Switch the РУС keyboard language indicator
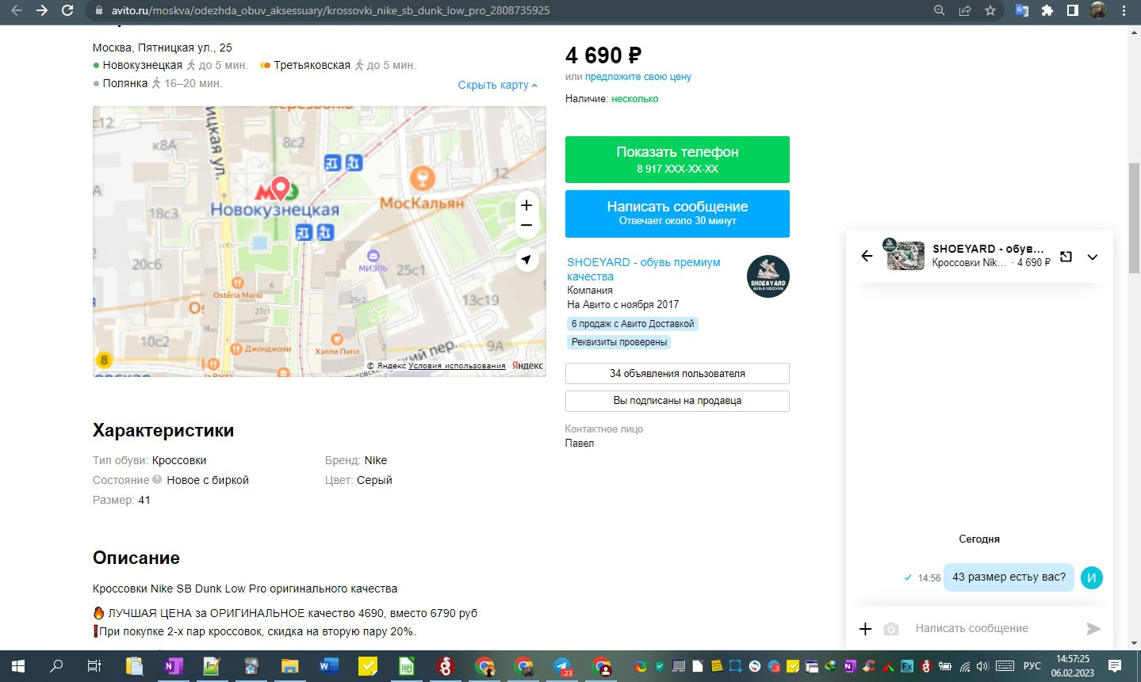 (x=1032, y=666)
